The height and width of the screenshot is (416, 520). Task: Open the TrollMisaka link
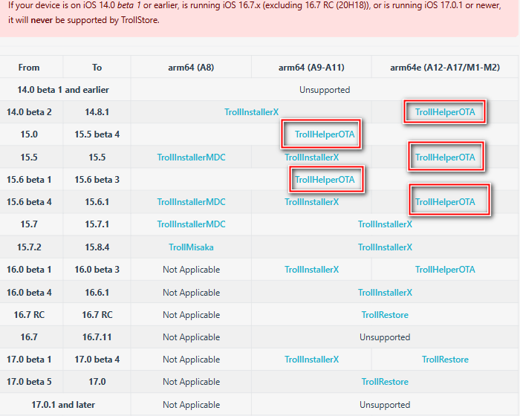point(191,247)
